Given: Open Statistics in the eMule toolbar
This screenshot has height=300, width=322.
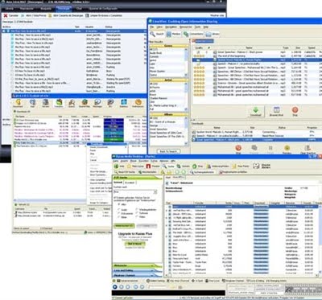Looking at the screenshot, I should pos(124,103).
